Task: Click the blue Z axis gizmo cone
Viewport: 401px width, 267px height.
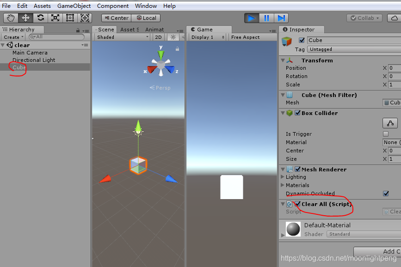Action: pyautogui.click(x=170, y=69)
